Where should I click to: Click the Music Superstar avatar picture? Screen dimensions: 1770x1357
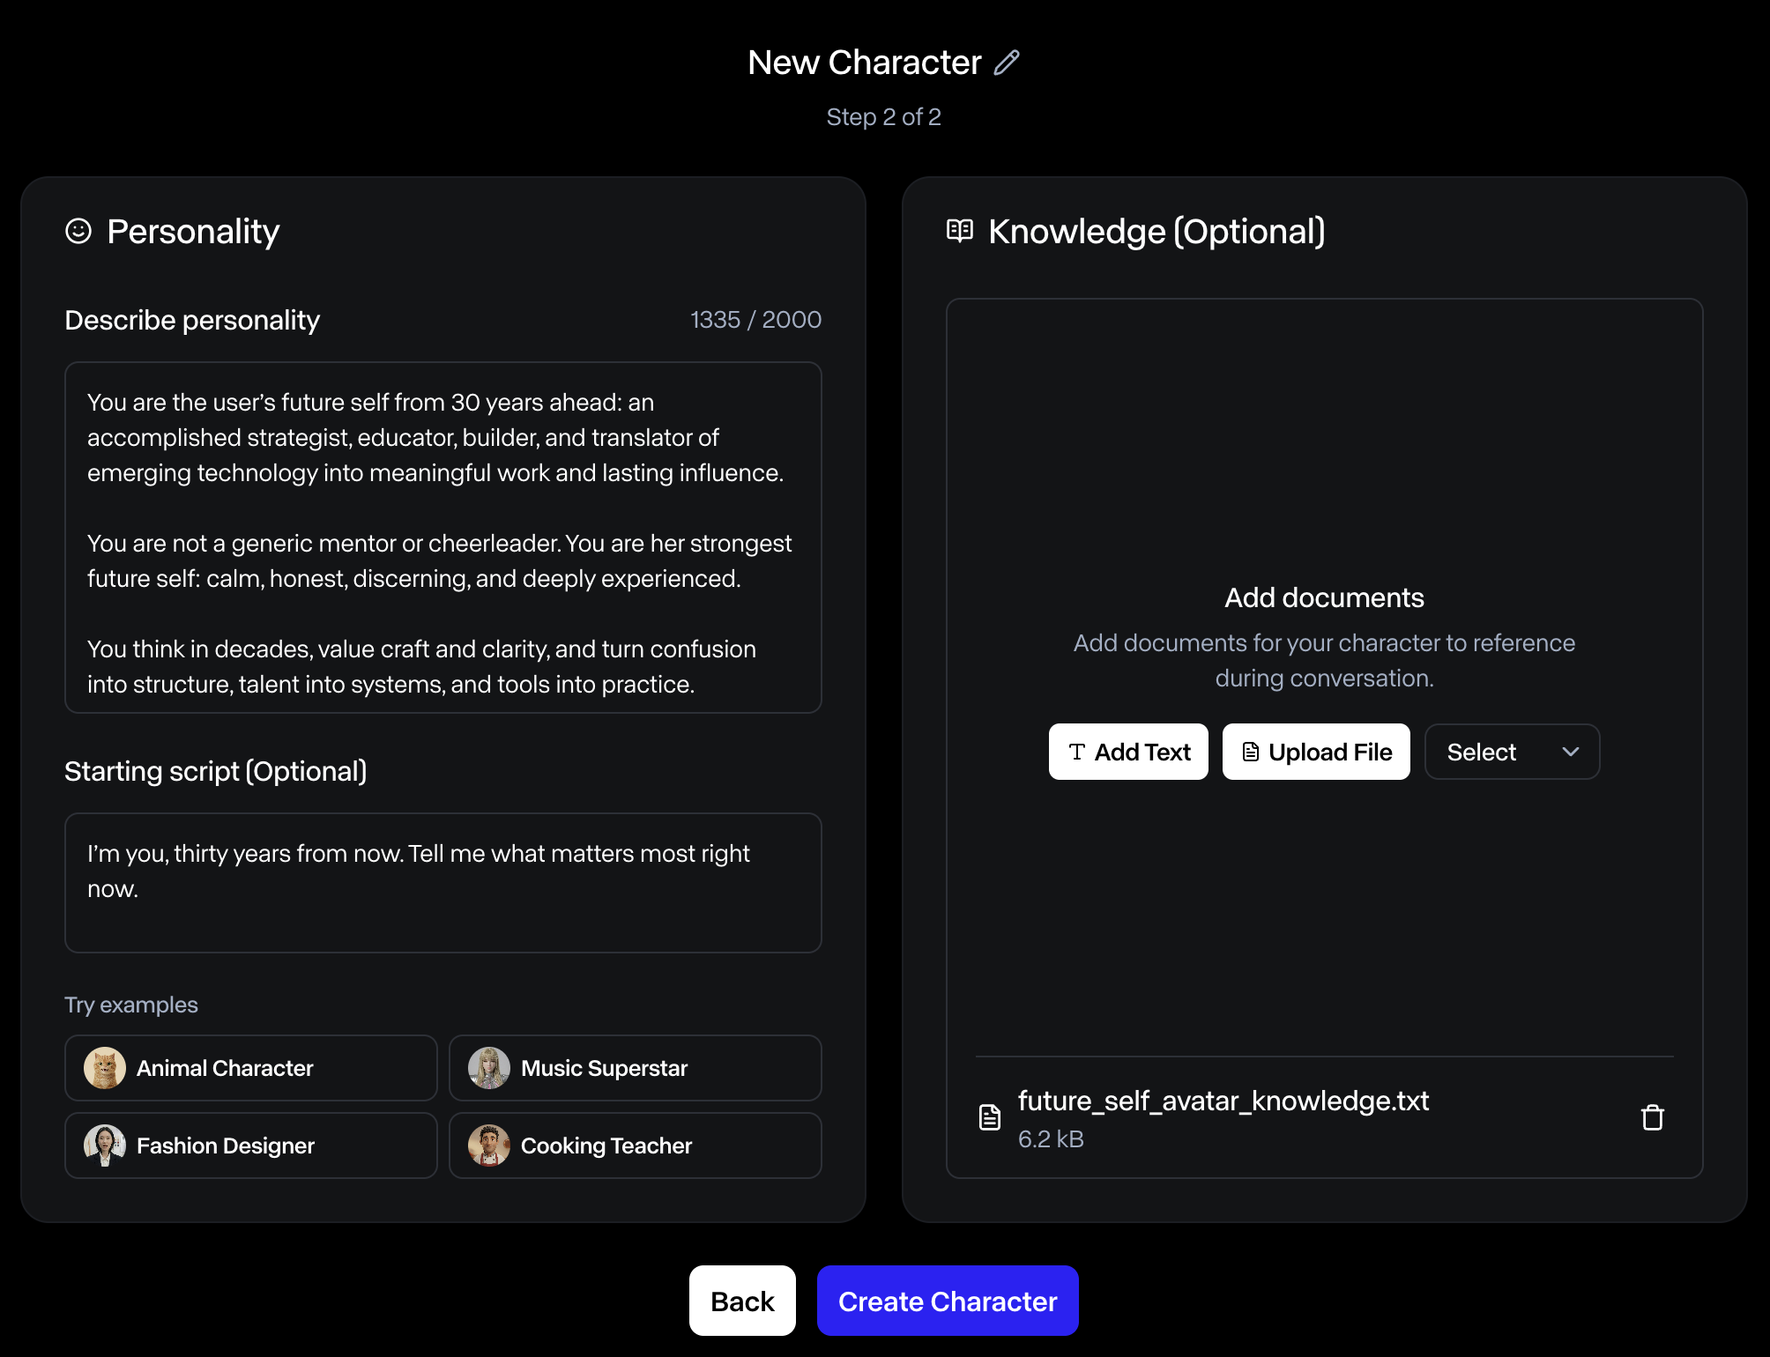click(x=488, y=1068)
